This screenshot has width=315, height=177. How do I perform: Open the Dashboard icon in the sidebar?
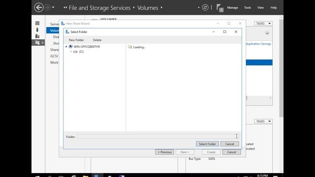[37, 23]
